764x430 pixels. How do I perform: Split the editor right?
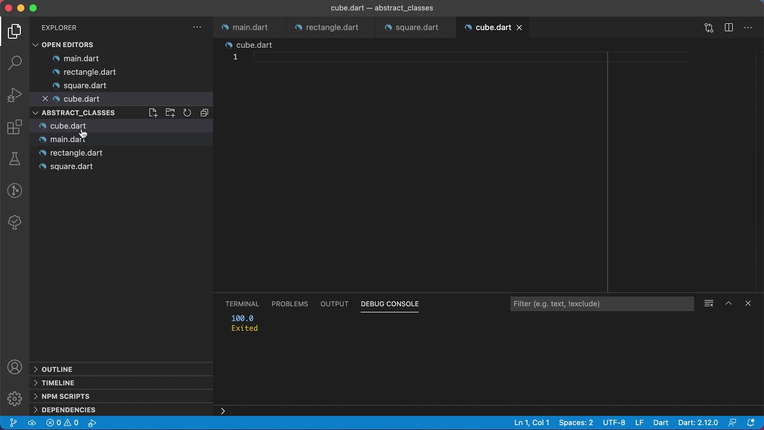pyautogui.click(x=729, y=27)
